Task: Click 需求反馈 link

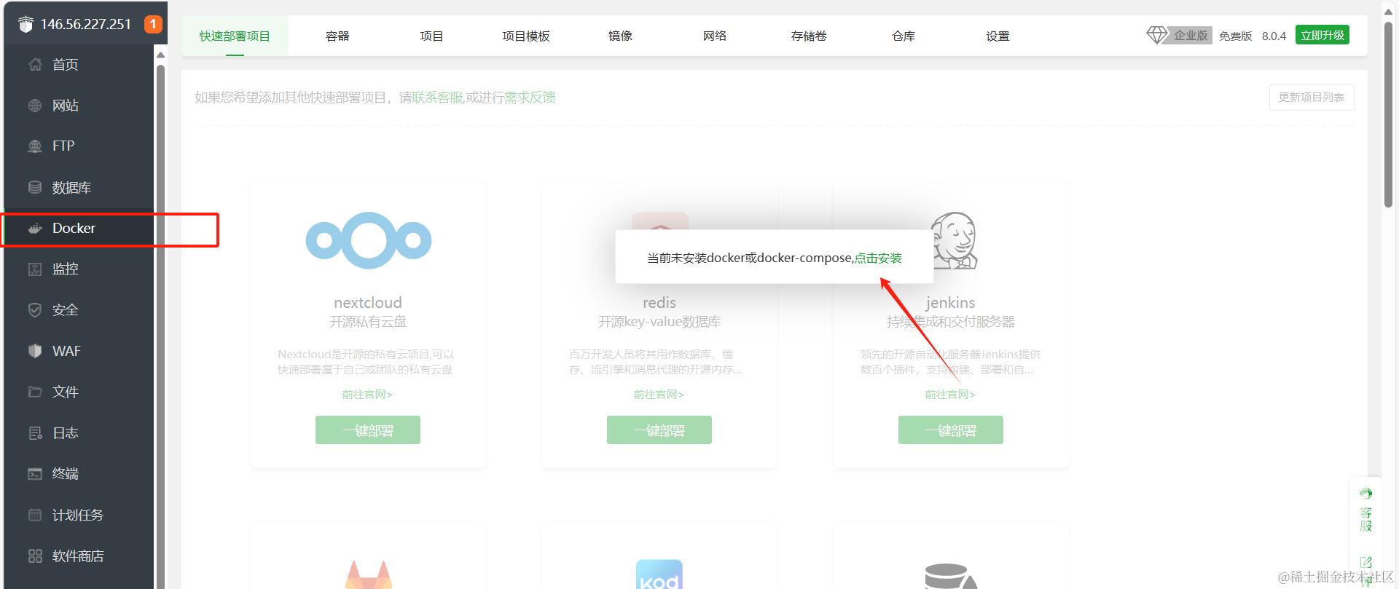Action: [x=530, y=97]
